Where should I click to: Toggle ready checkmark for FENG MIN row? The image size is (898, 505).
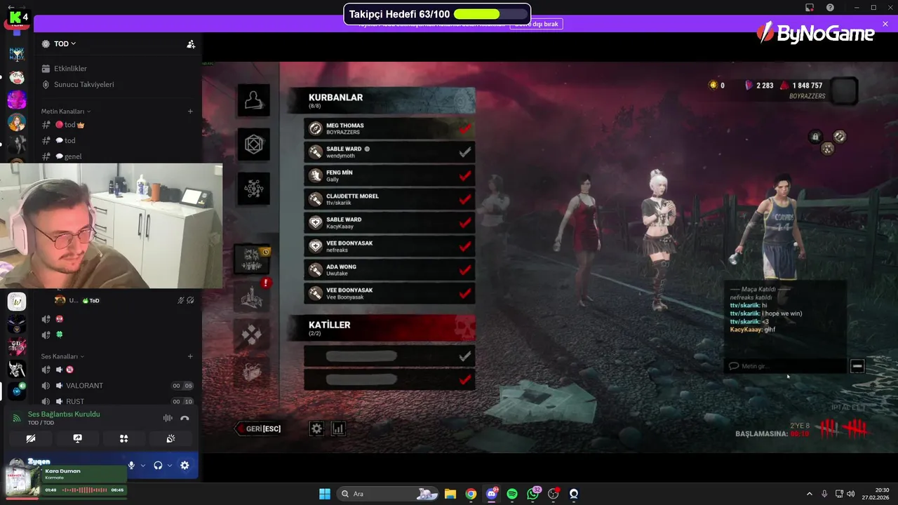[464, 175]
